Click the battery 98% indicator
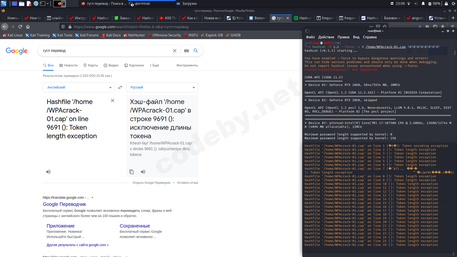 pyautogui.click(x=434, y=3)
